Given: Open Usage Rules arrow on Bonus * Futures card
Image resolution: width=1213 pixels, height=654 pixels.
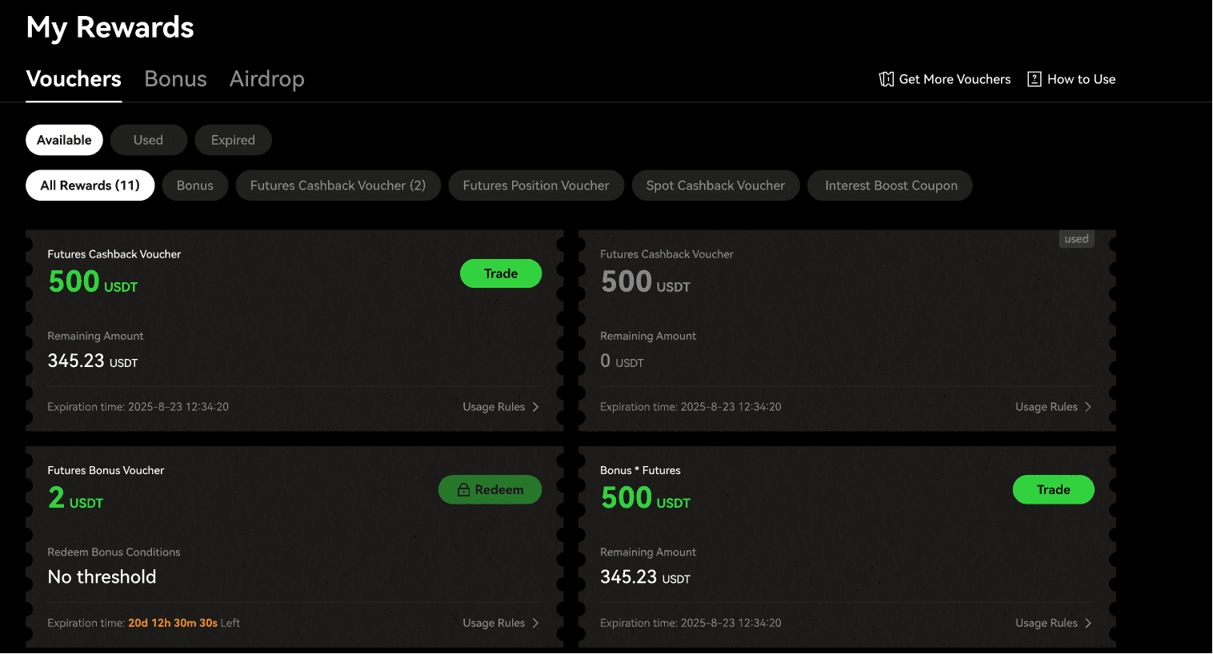Looking at the screenshot, I should [1088, 623].
